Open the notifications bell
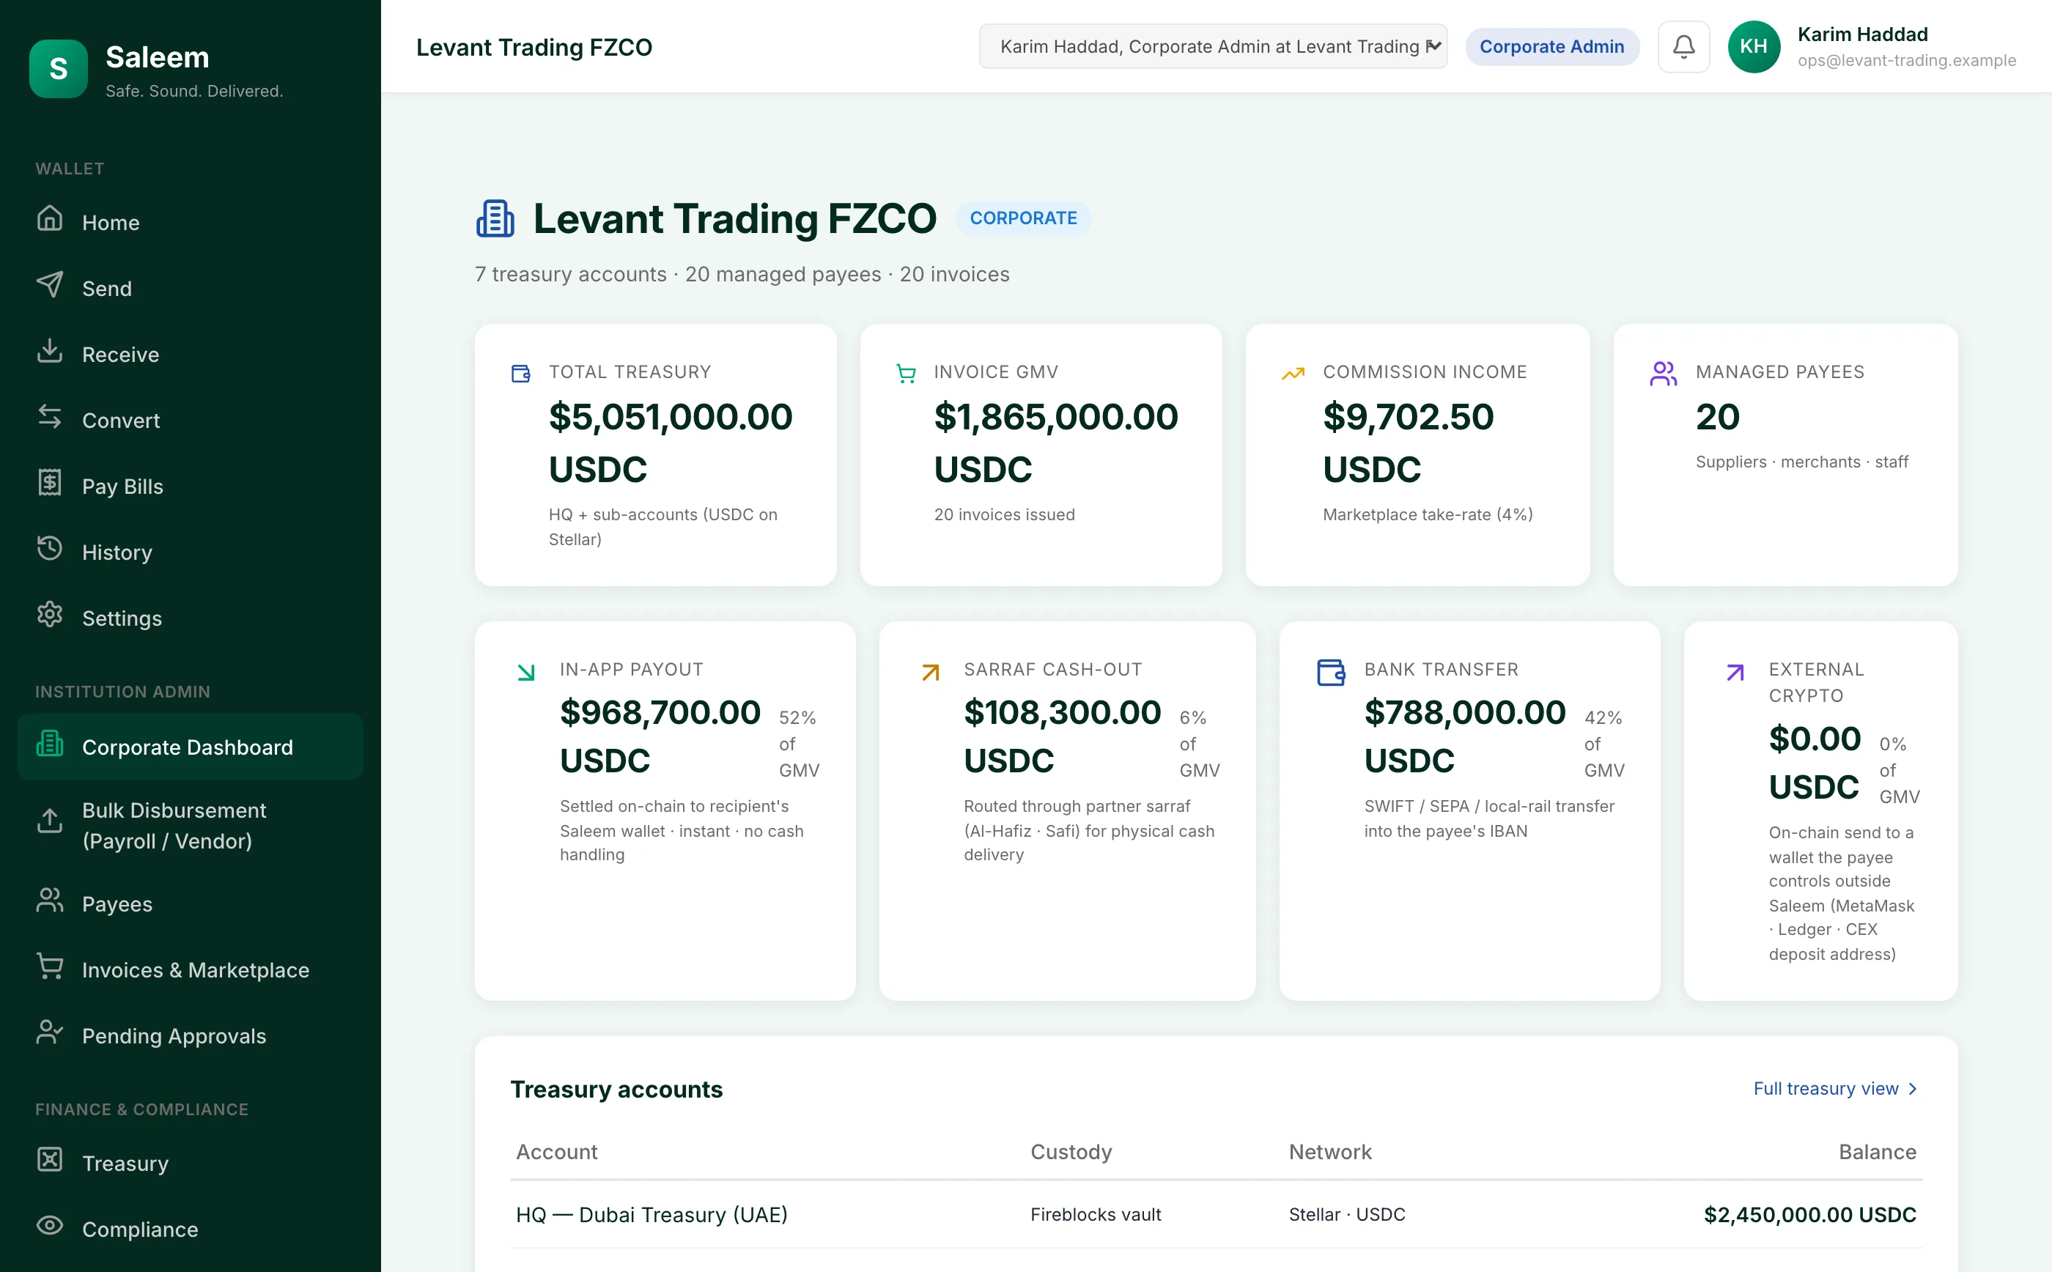The height and width of the screenshot is (1272, 2052). pyautogui.click(x=1683, y=47)
